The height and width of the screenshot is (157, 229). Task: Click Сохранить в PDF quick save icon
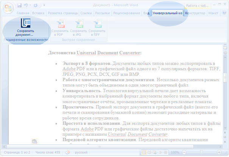[x=60, y=28]
